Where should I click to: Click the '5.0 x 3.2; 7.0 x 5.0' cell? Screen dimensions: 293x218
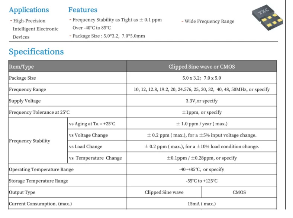click(202, 78)
